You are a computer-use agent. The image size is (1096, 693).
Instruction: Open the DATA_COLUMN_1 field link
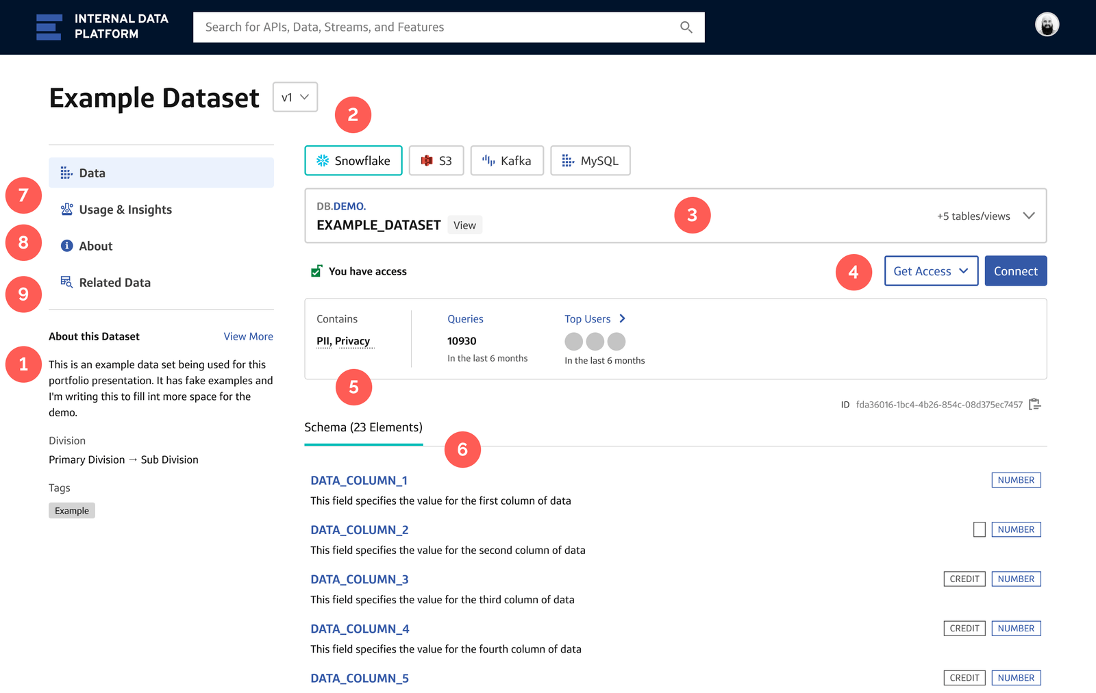click(359, 481)
